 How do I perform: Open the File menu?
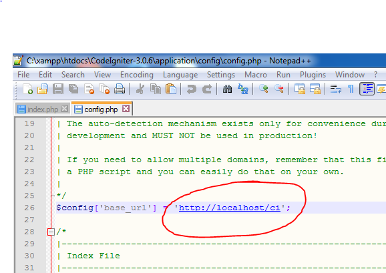23,75
